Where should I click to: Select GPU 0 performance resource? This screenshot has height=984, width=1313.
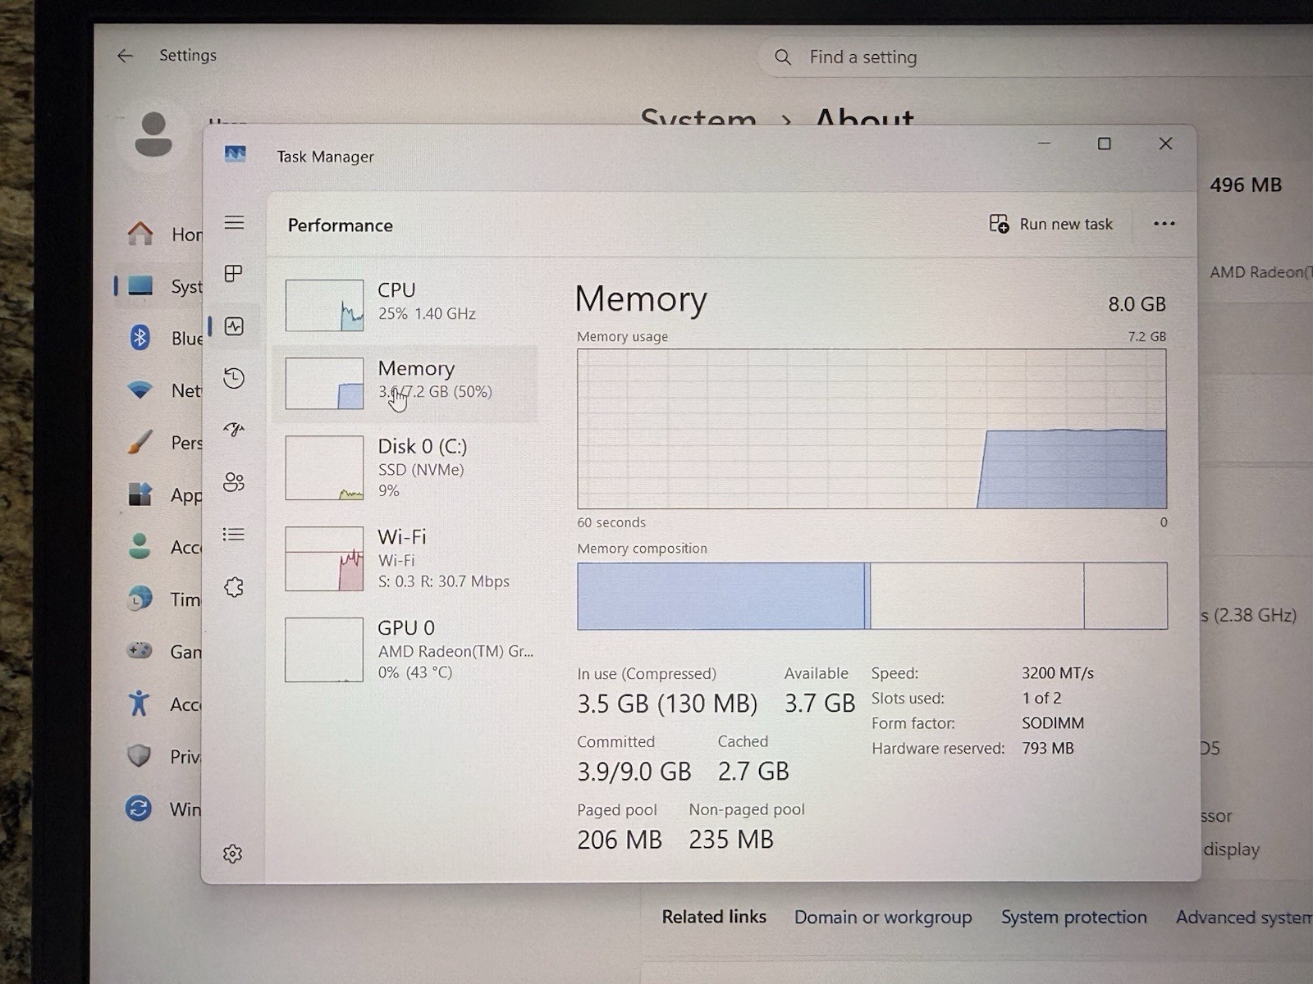405,649
